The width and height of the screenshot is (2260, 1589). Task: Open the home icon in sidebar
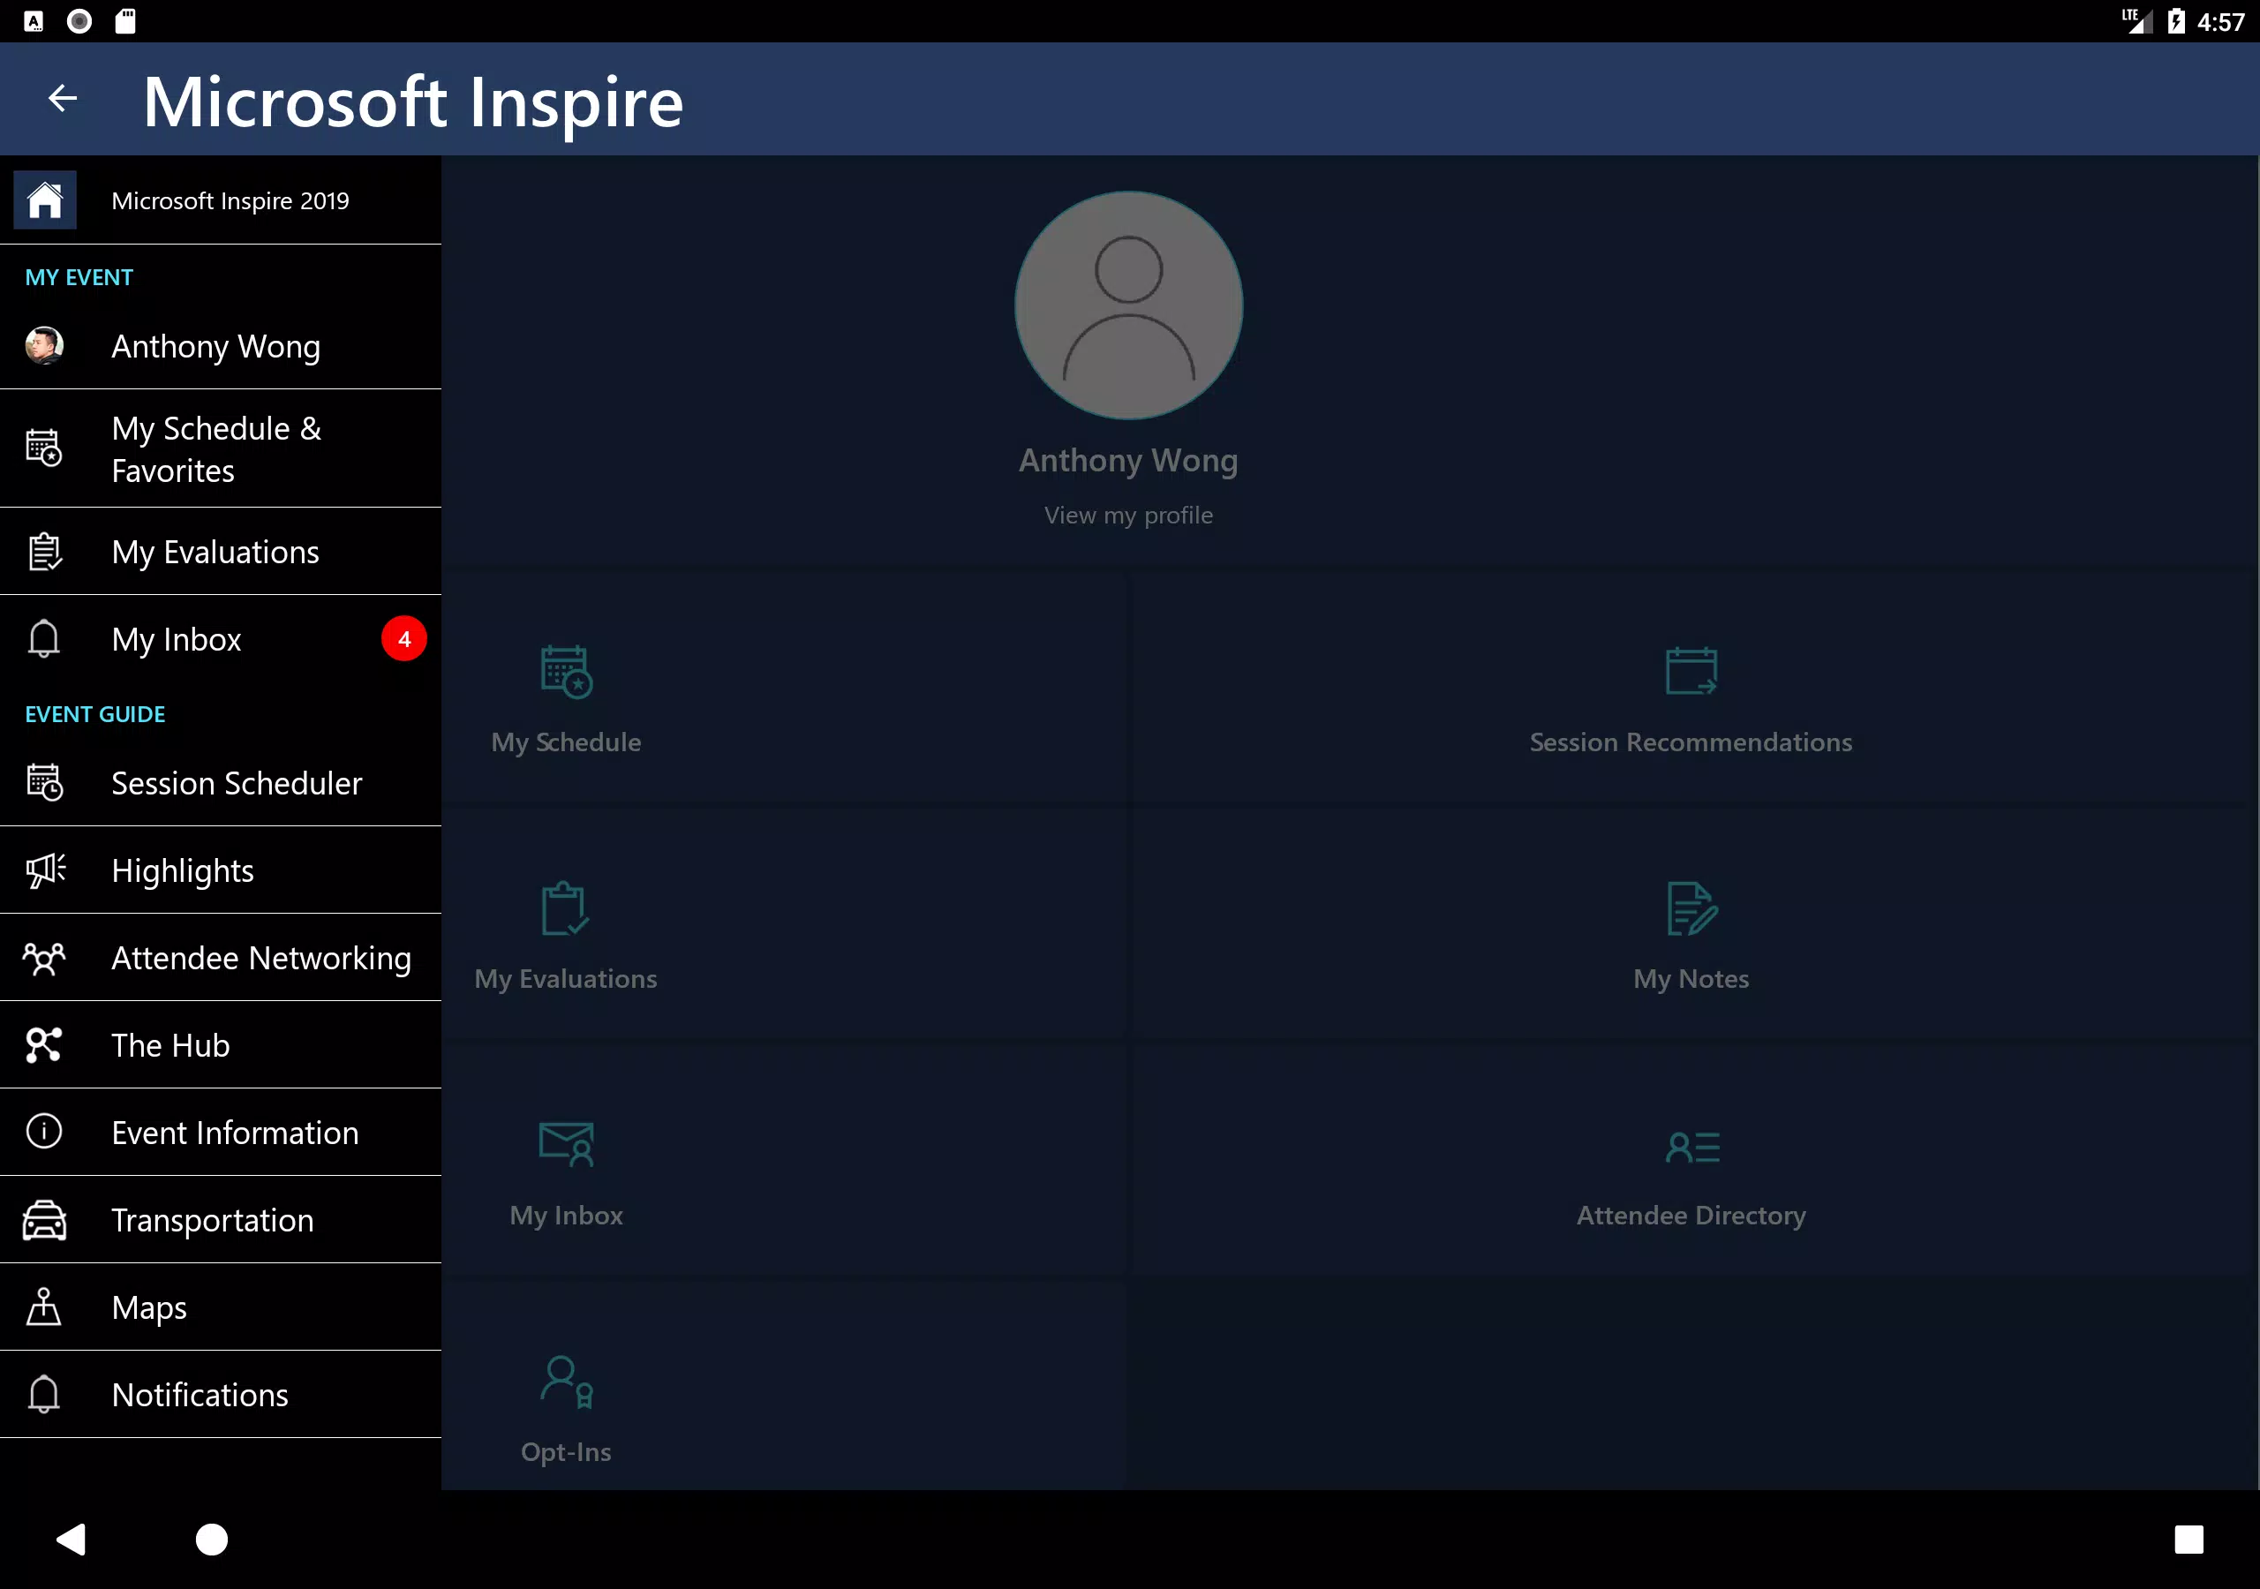click(44, 200)
